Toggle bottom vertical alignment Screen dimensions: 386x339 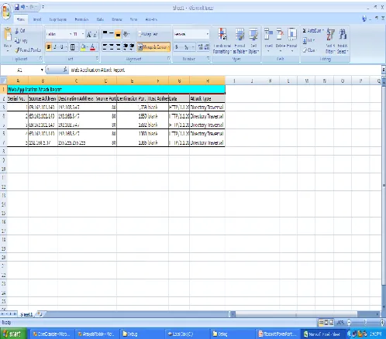[x=118, y=34]
